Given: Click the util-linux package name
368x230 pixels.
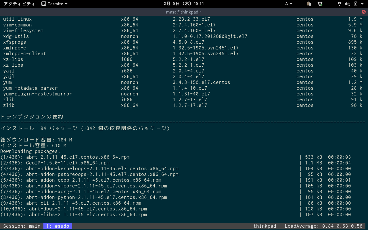Looking at the screenshot, I should 17,19.
